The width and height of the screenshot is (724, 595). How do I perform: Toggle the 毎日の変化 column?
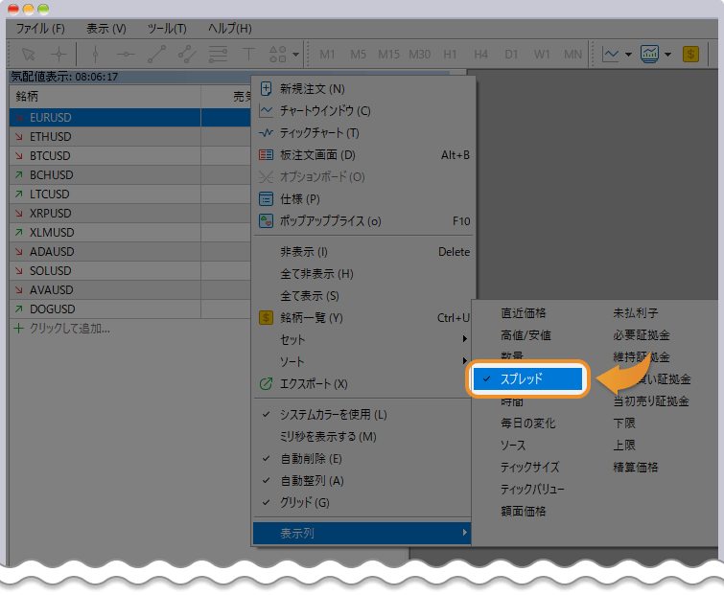click(x=528, y=423)
